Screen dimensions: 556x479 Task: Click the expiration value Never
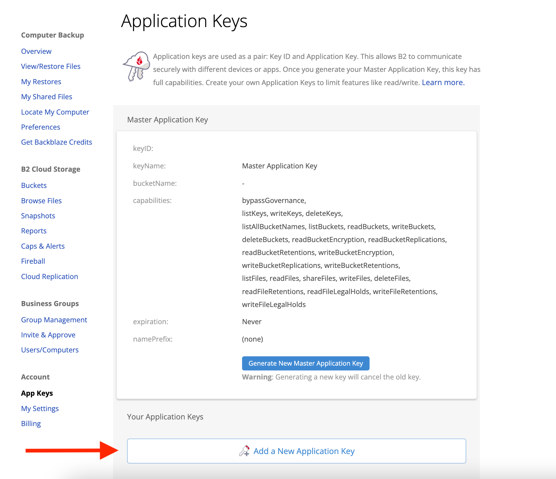pyautogui.click(x=252, y=322)
